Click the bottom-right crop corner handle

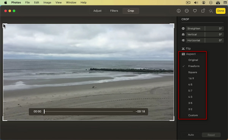[172, 119]
